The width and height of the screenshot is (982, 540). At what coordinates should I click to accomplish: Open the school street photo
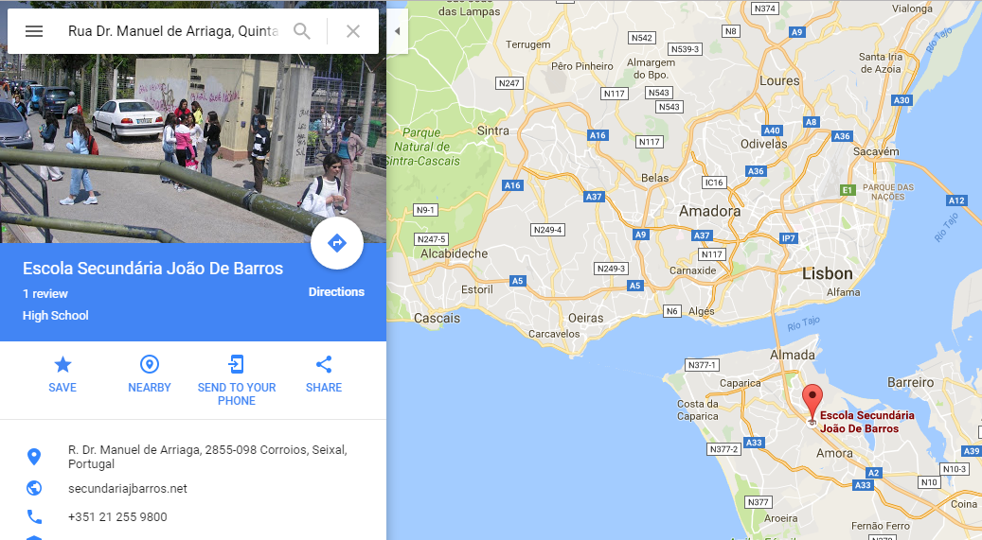pyautogui.click(x=193, y=148)
